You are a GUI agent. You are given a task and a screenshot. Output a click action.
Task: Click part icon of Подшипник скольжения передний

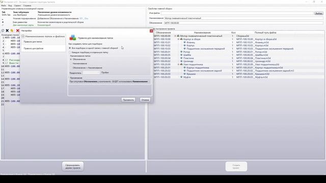coord(184,49)
